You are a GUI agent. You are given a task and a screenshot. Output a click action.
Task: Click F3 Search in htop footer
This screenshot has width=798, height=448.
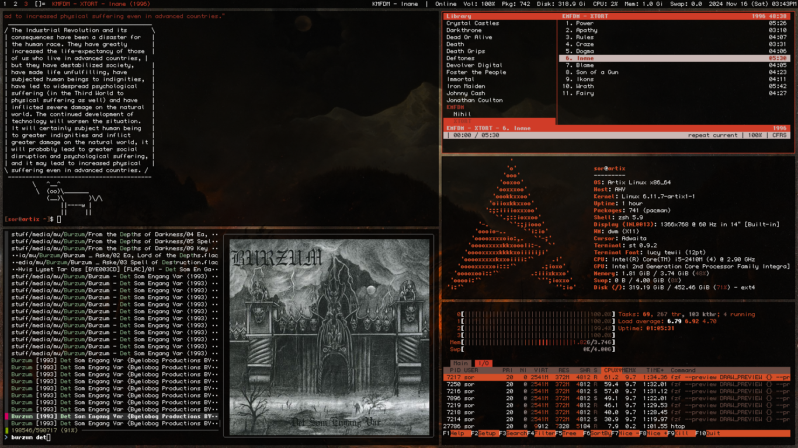pyautogui.click(x=513, y=433)
